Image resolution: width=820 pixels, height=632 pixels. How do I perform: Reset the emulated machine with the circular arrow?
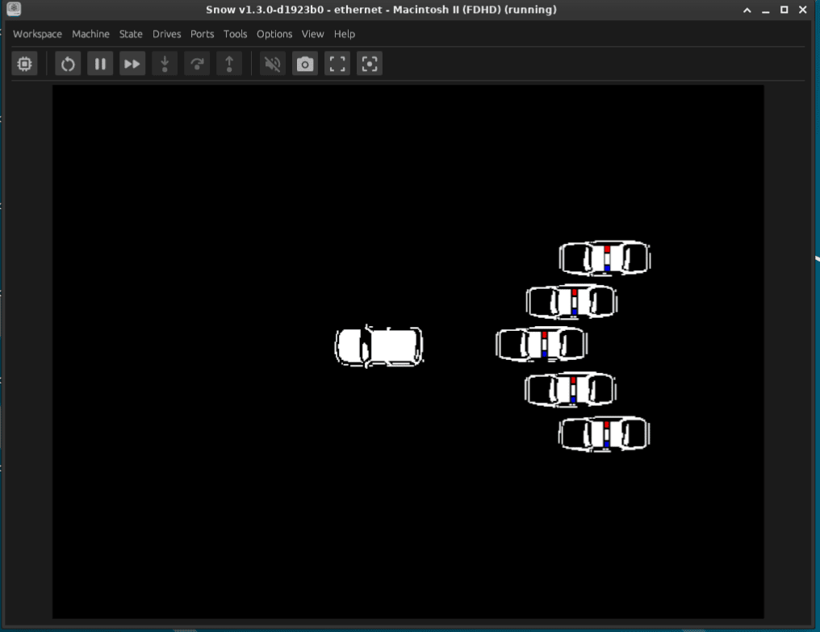(68, 64)
